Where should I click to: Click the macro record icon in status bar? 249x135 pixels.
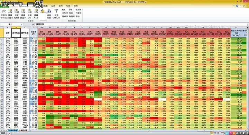pos(9,133)
